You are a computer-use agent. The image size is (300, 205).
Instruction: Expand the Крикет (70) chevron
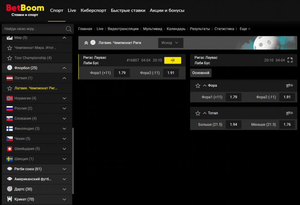(64, 199)
